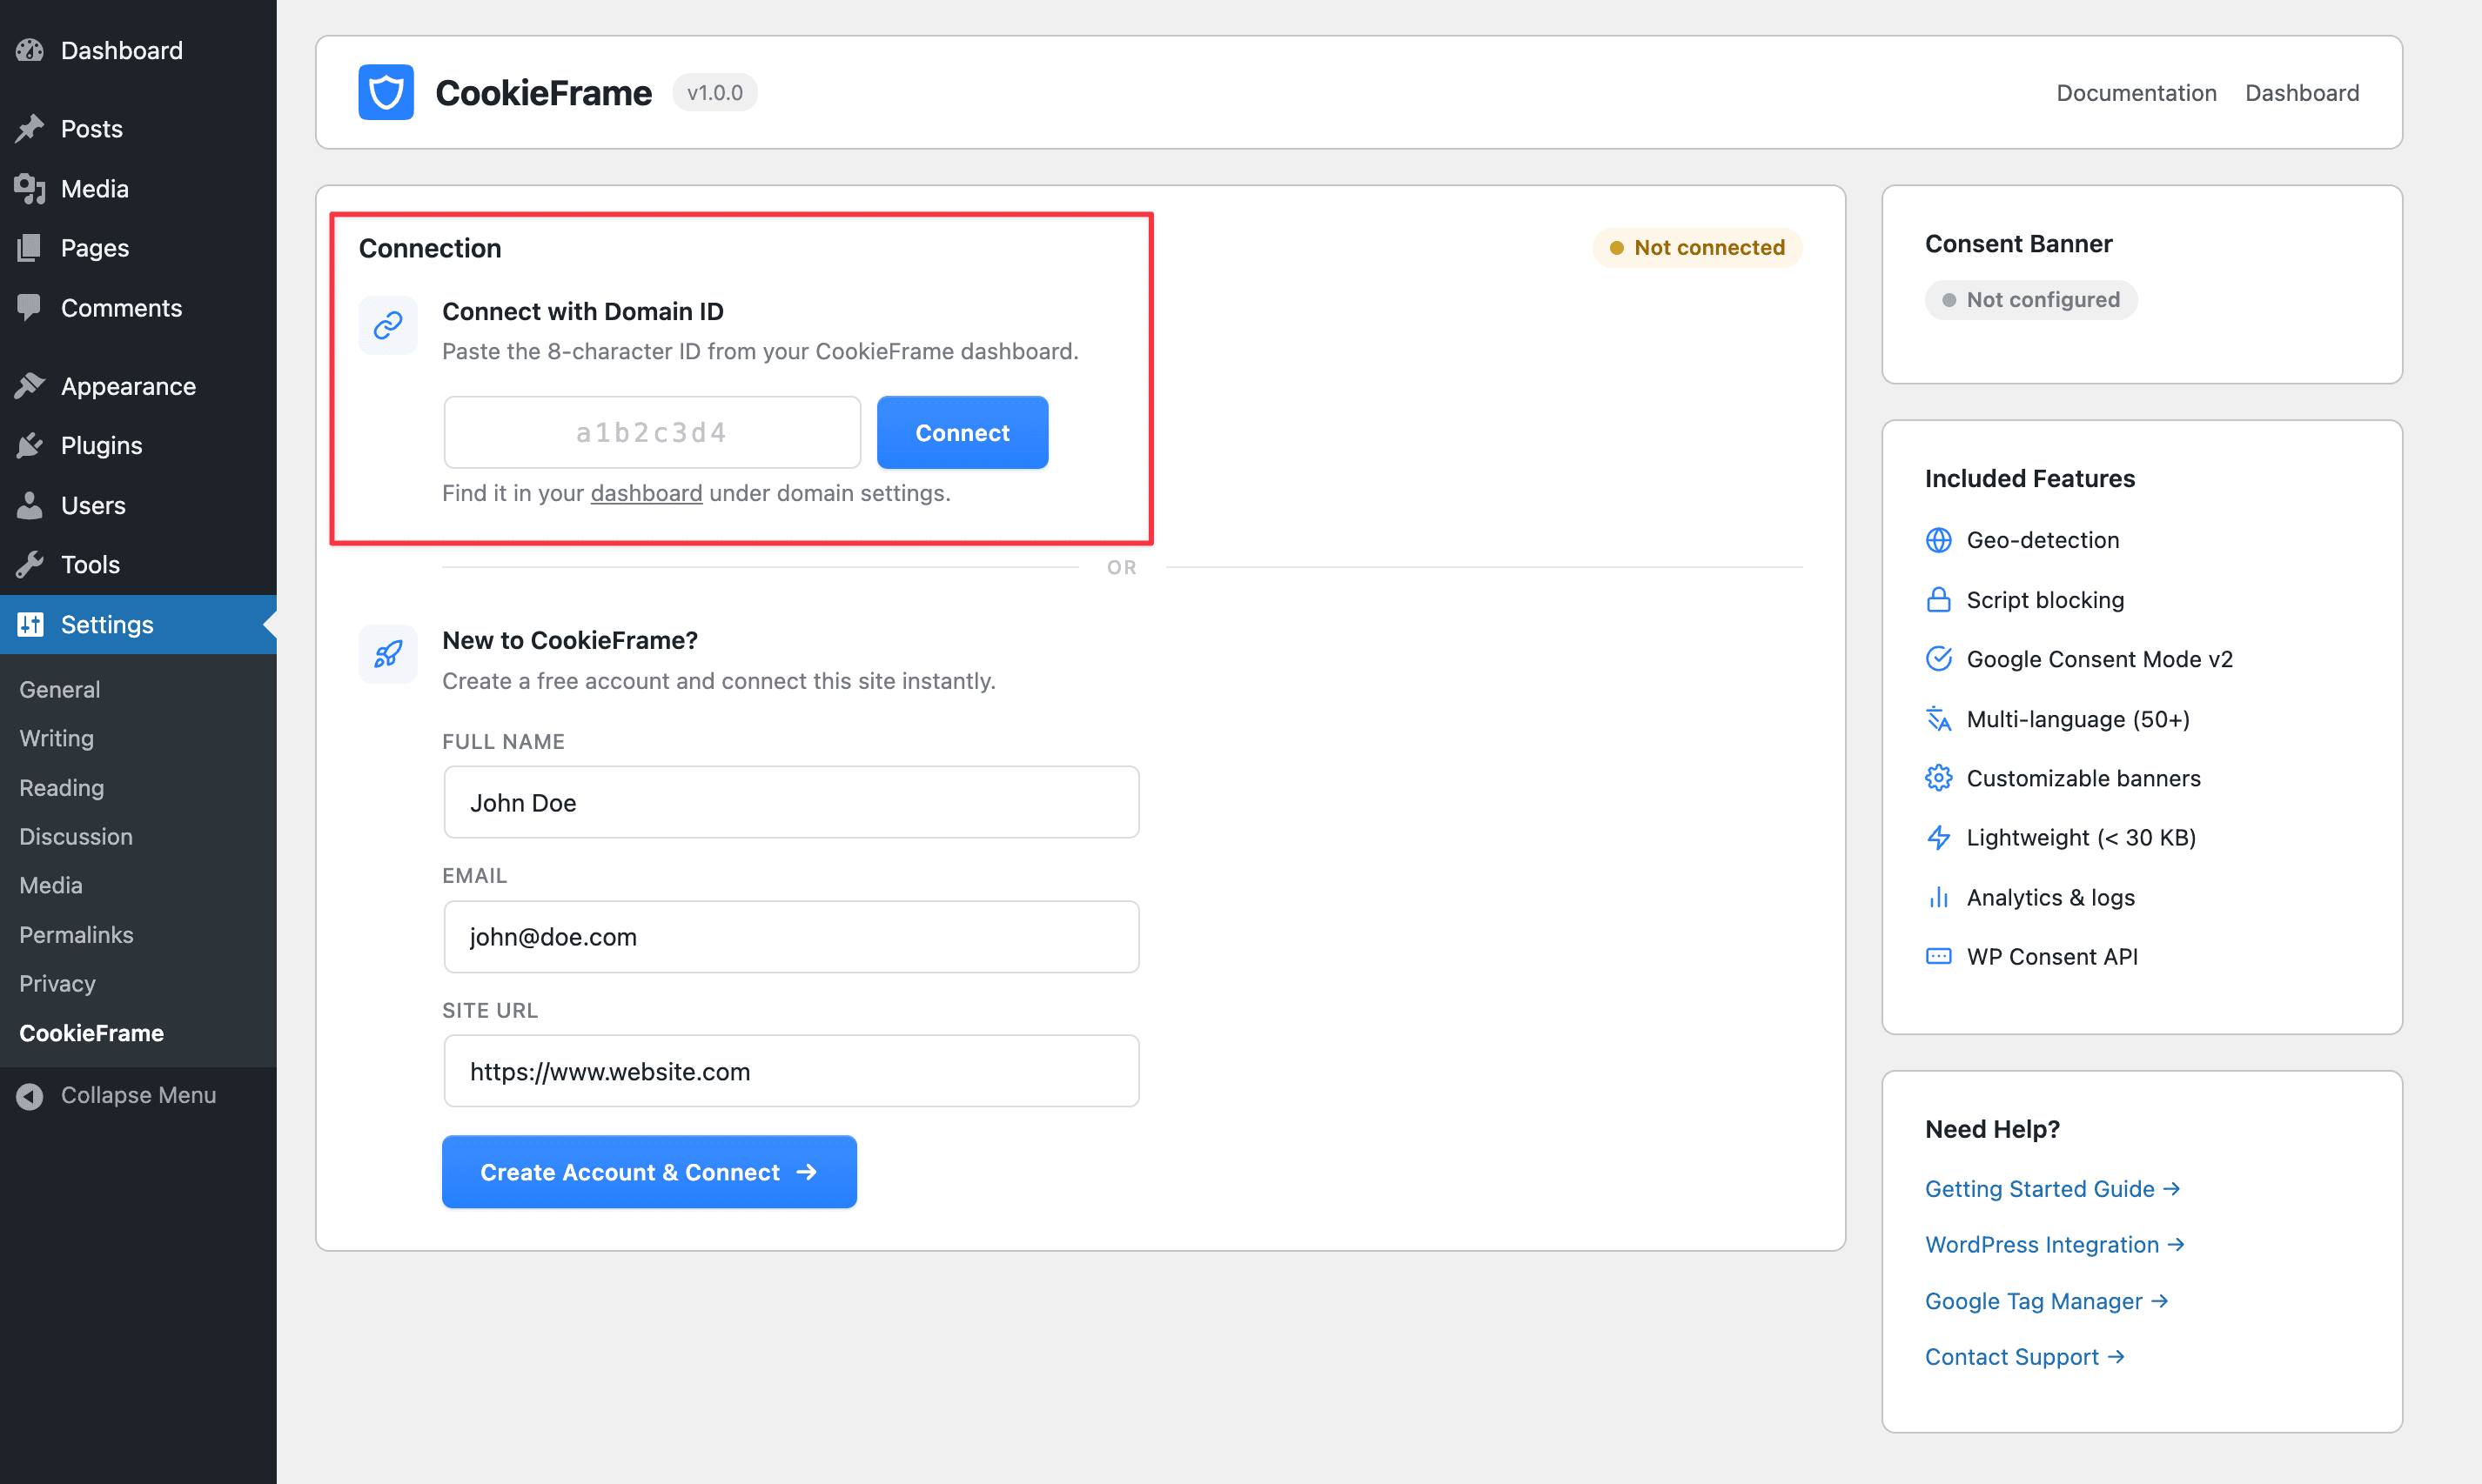The width and height of the screenshot is (2482, 1484).
Task: Focus the Domain ID input field
Action: click(x=652, y=432)
